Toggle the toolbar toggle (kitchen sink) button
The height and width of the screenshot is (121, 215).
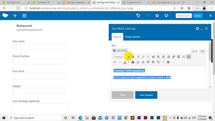point(189,57)
